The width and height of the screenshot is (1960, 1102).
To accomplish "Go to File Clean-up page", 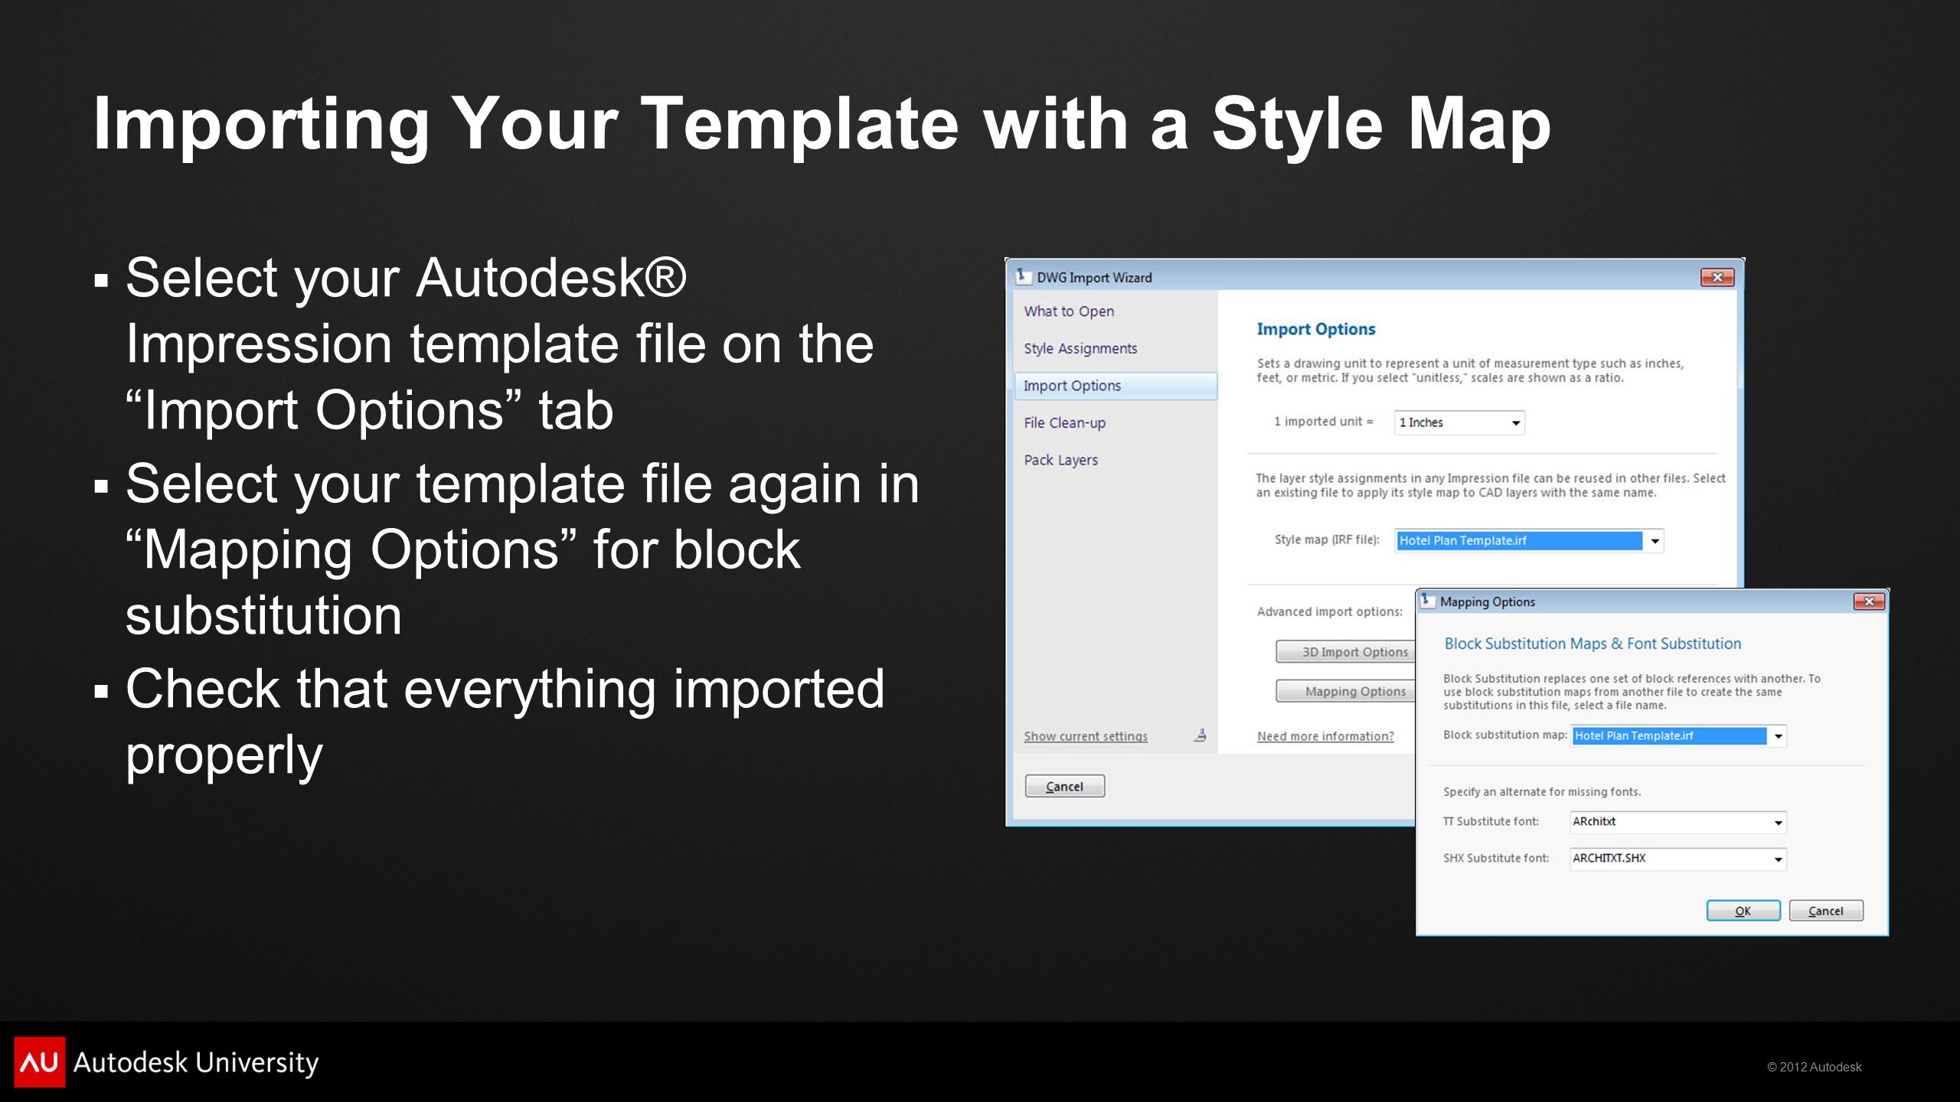I will point(1064,422).
